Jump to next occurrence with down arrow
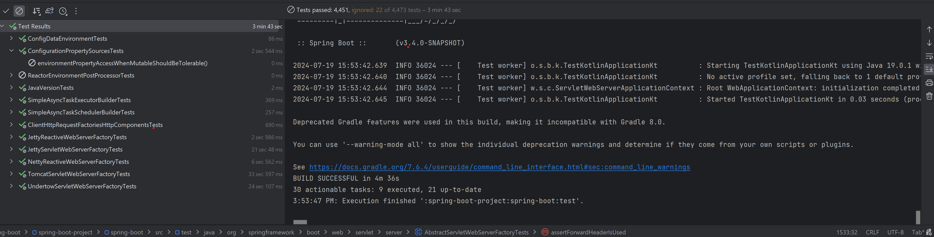 929,43
